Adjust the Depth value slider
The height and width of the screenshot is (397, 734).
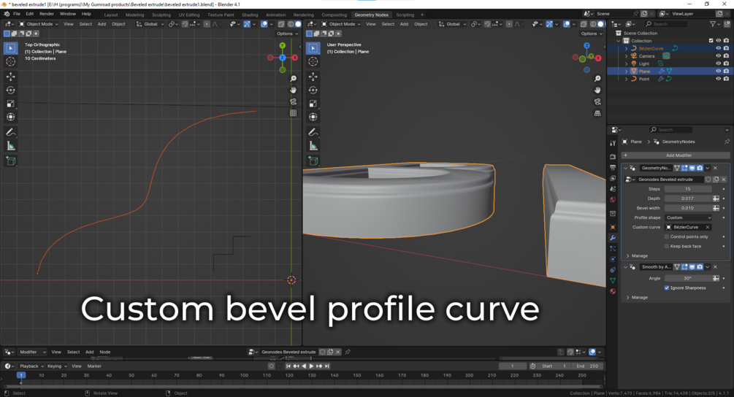(x=688, y=198)
